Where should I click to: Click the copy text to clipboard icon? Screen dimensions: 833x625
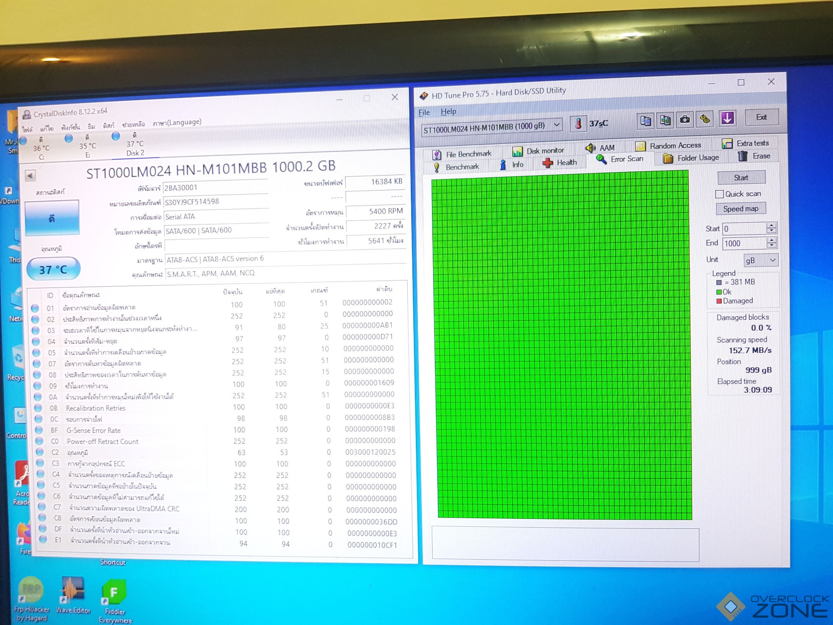pos(646,121)
